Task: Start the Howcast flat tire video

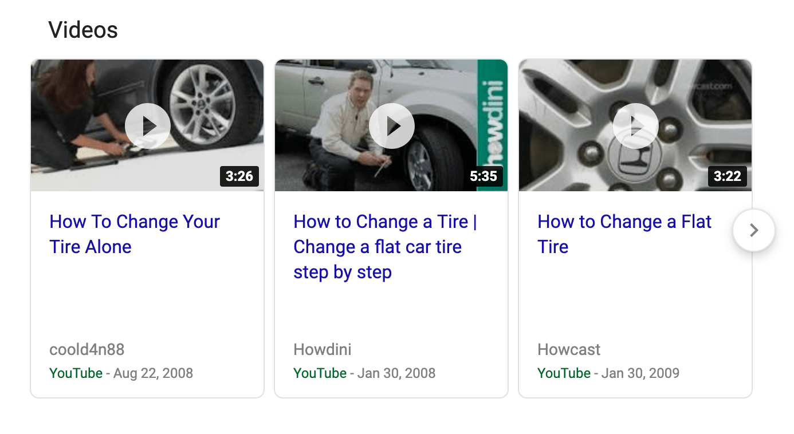Action: point(635,126)
